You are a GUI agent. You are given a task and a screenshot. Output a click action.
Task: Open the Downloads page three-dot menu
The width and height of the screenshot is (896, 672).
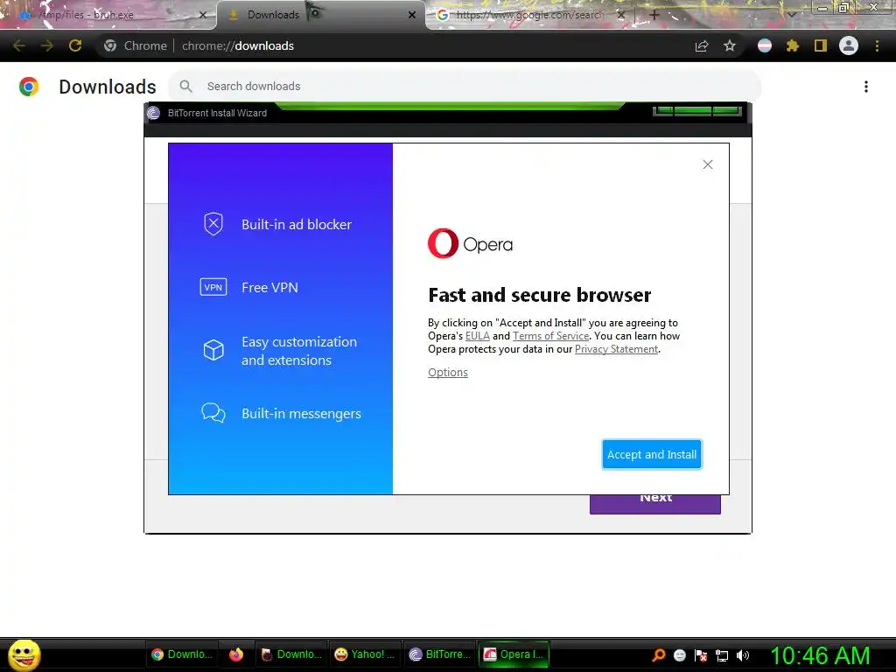(x=865, y=87)
